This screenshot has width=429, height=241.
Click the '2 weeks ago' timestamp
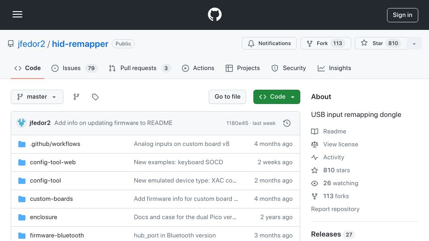(275, 162)
